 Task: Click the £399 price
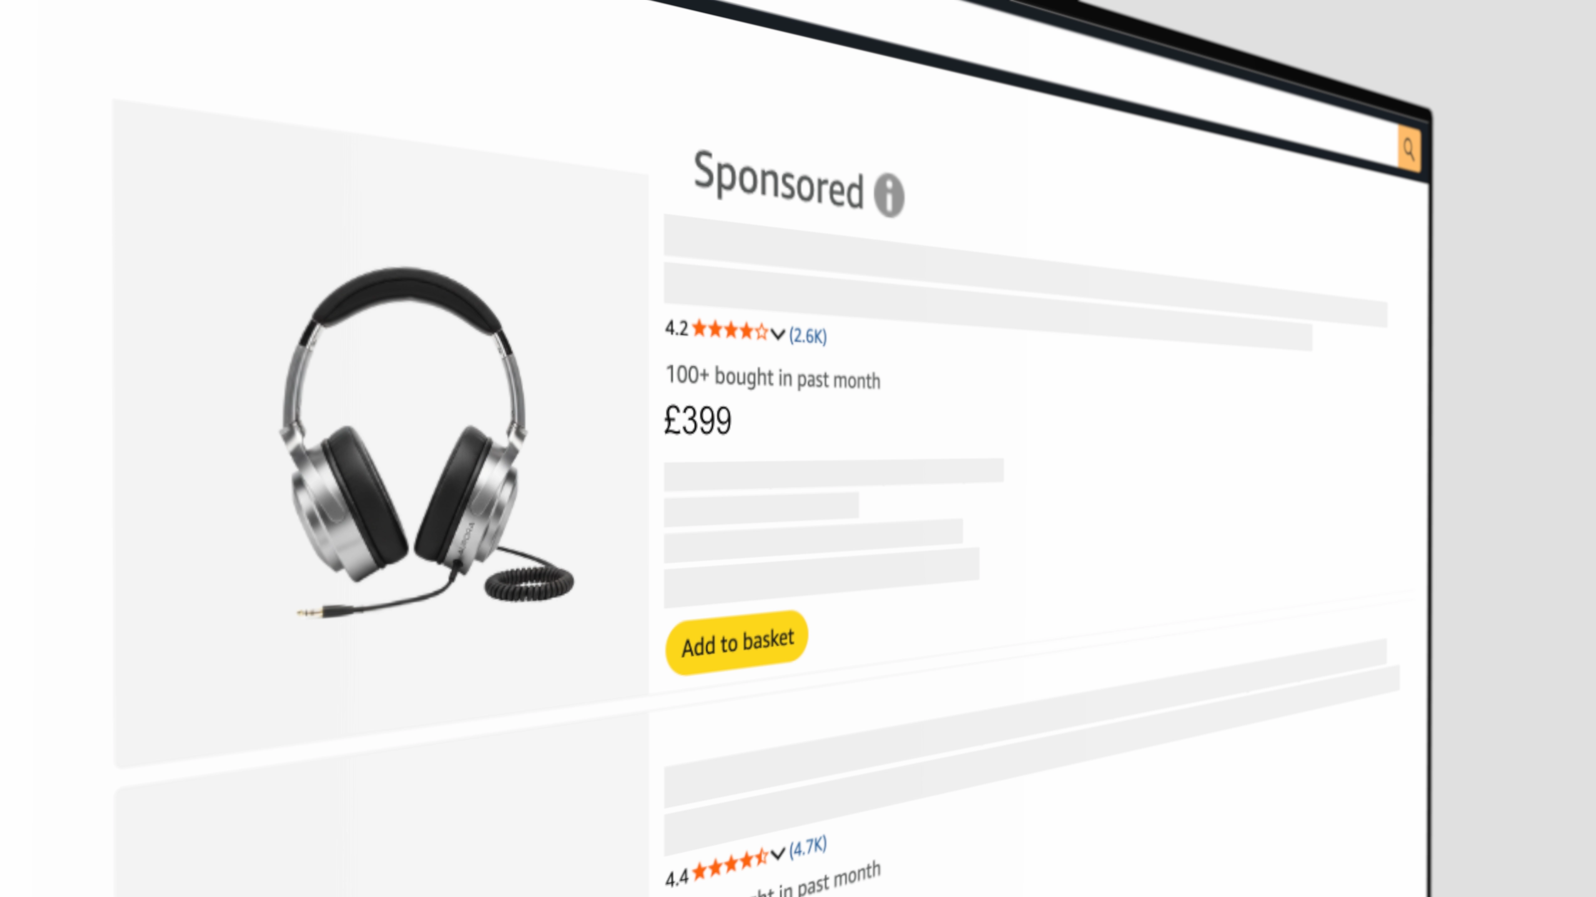click(x=698, y=420)
